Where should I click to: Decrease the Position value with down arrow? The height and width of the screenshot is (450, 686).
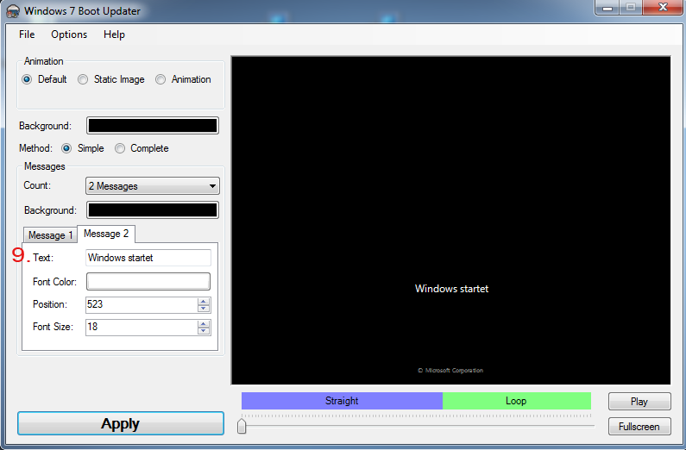coord(204,309)
